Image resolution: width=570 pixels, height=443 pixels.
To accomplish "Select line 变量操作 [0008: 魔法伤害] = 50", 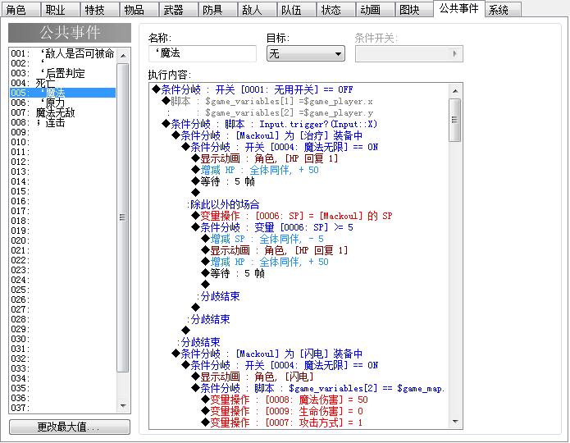I will coord(285,400).
